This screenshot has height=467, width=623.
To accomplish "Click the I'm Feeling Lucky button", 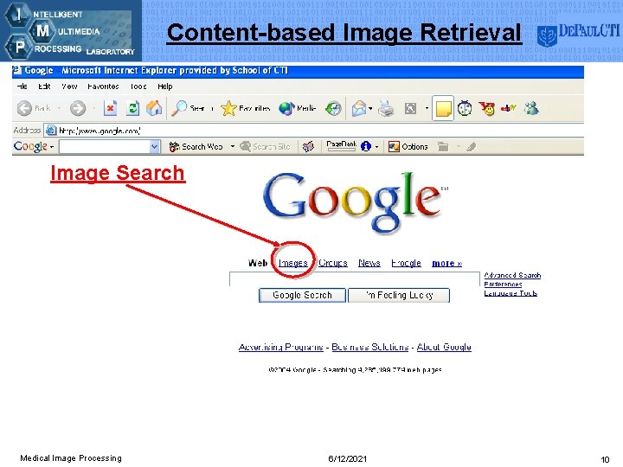I will 399,295.
